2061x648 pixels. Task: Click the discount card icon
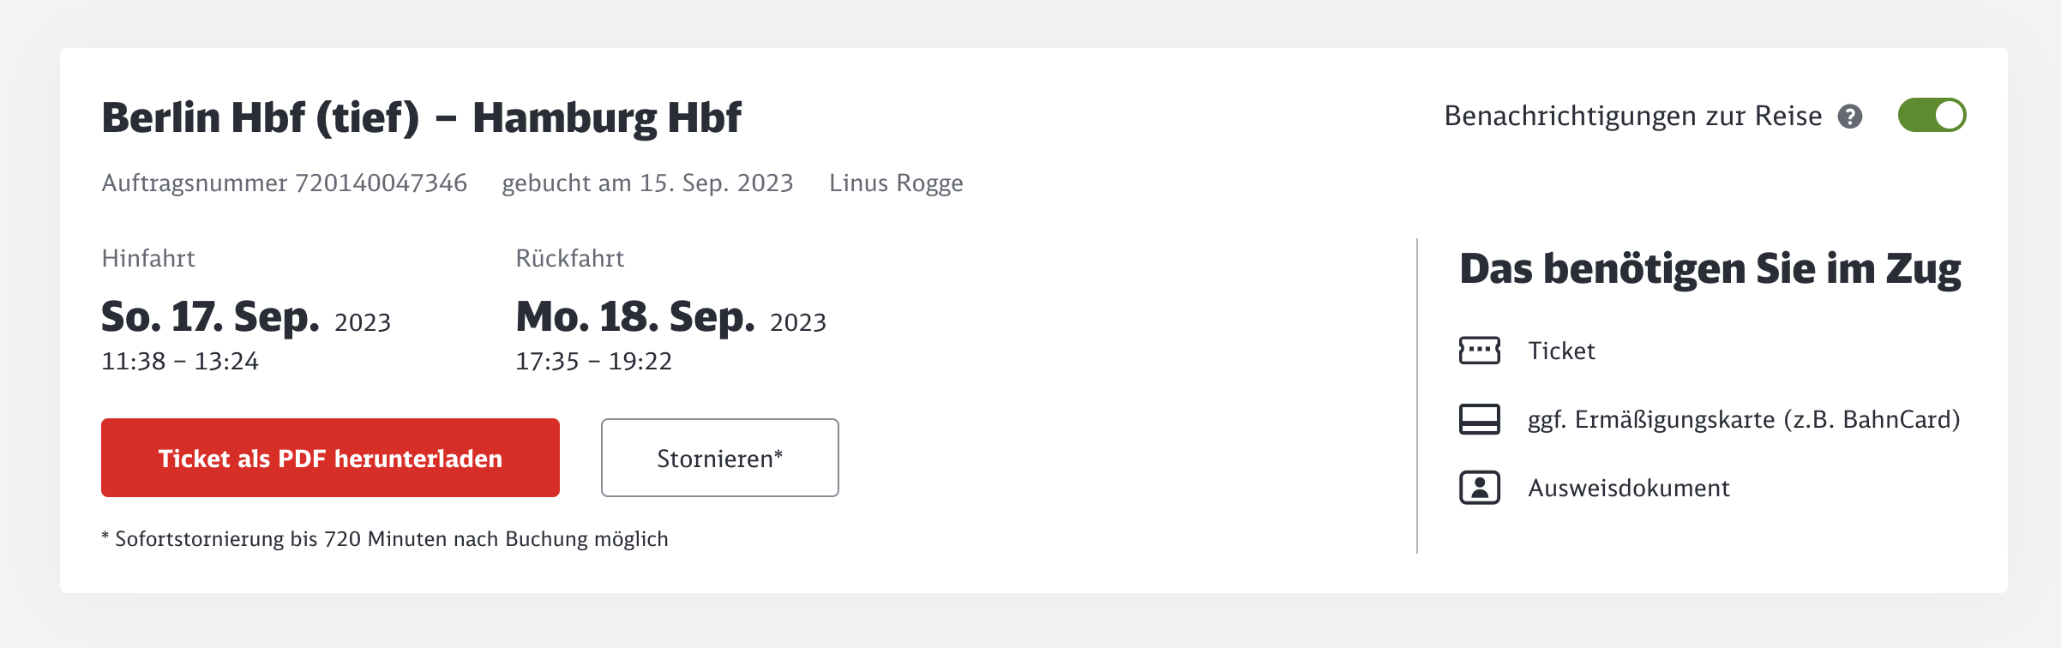click(x=1479, y=419)
